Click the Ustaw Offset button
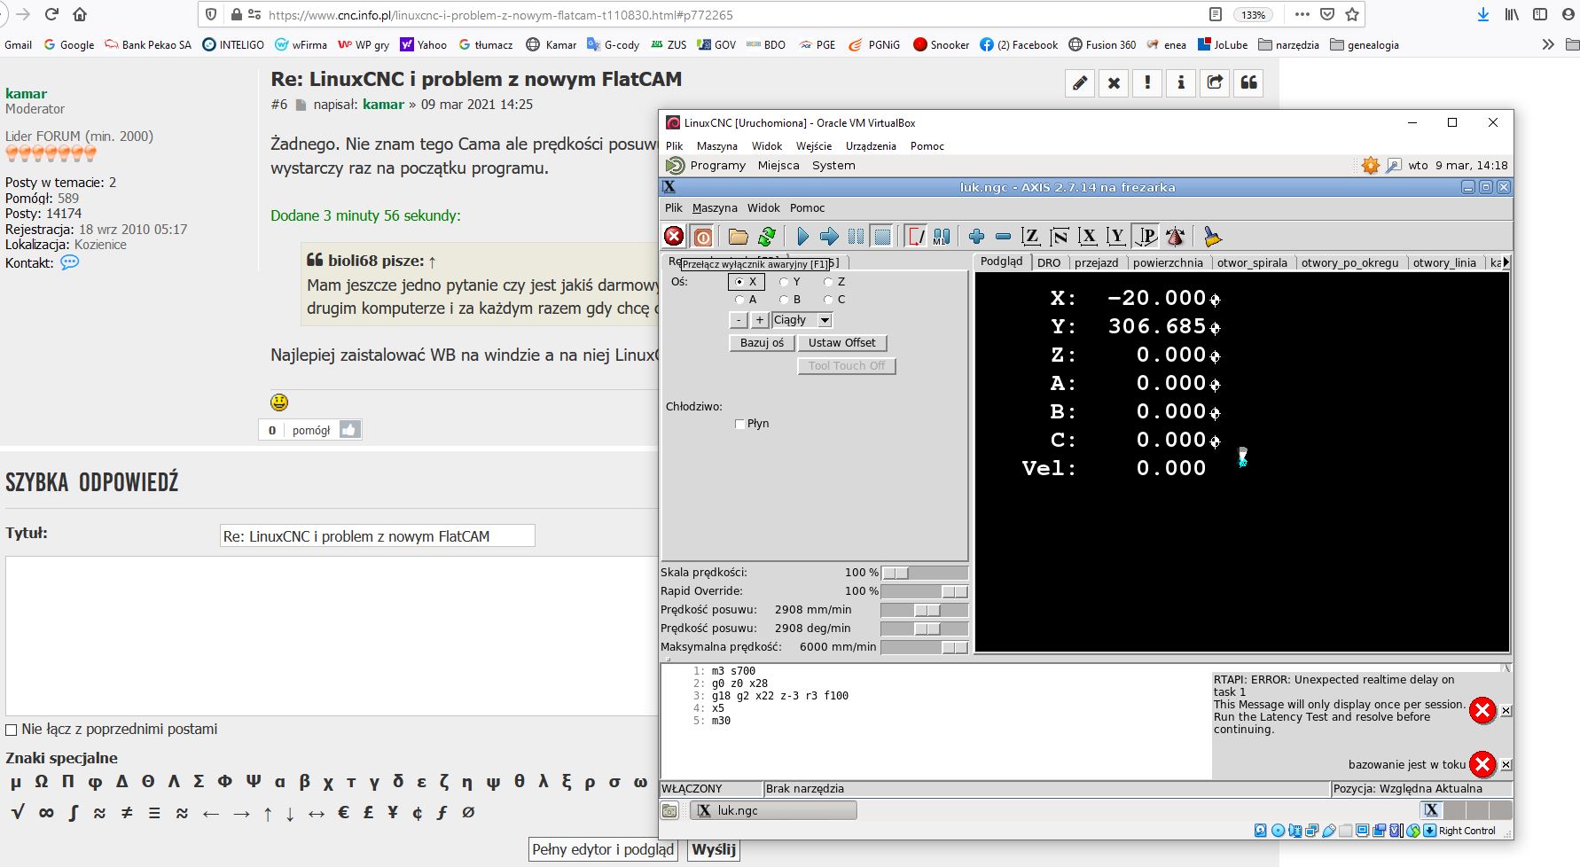This screenshot has height=867, width=1580. pos(841,343)
